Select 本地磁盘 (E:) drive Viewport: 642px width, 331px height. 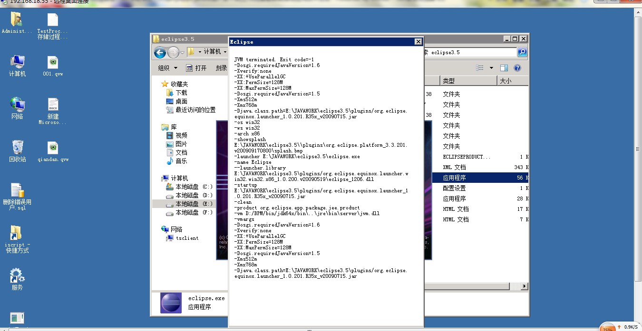click(x=189, y=204)
